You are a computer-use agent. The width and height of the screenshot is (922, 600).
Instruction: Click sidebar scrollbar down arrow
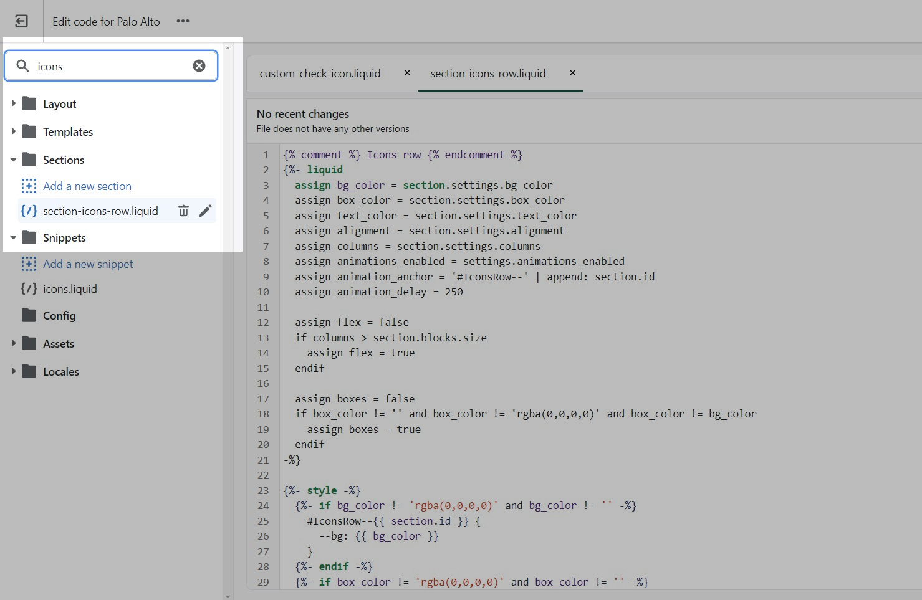228,596
